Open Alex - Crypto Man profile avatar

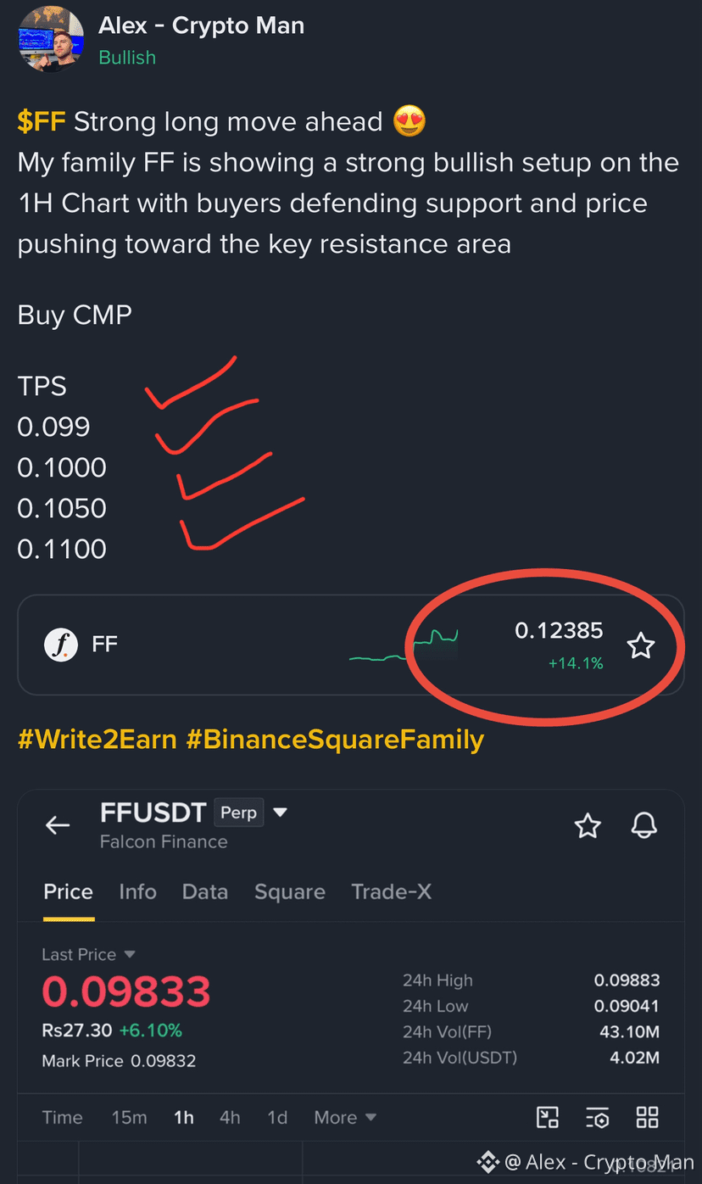pyautogui.click(x=51, y=38)
